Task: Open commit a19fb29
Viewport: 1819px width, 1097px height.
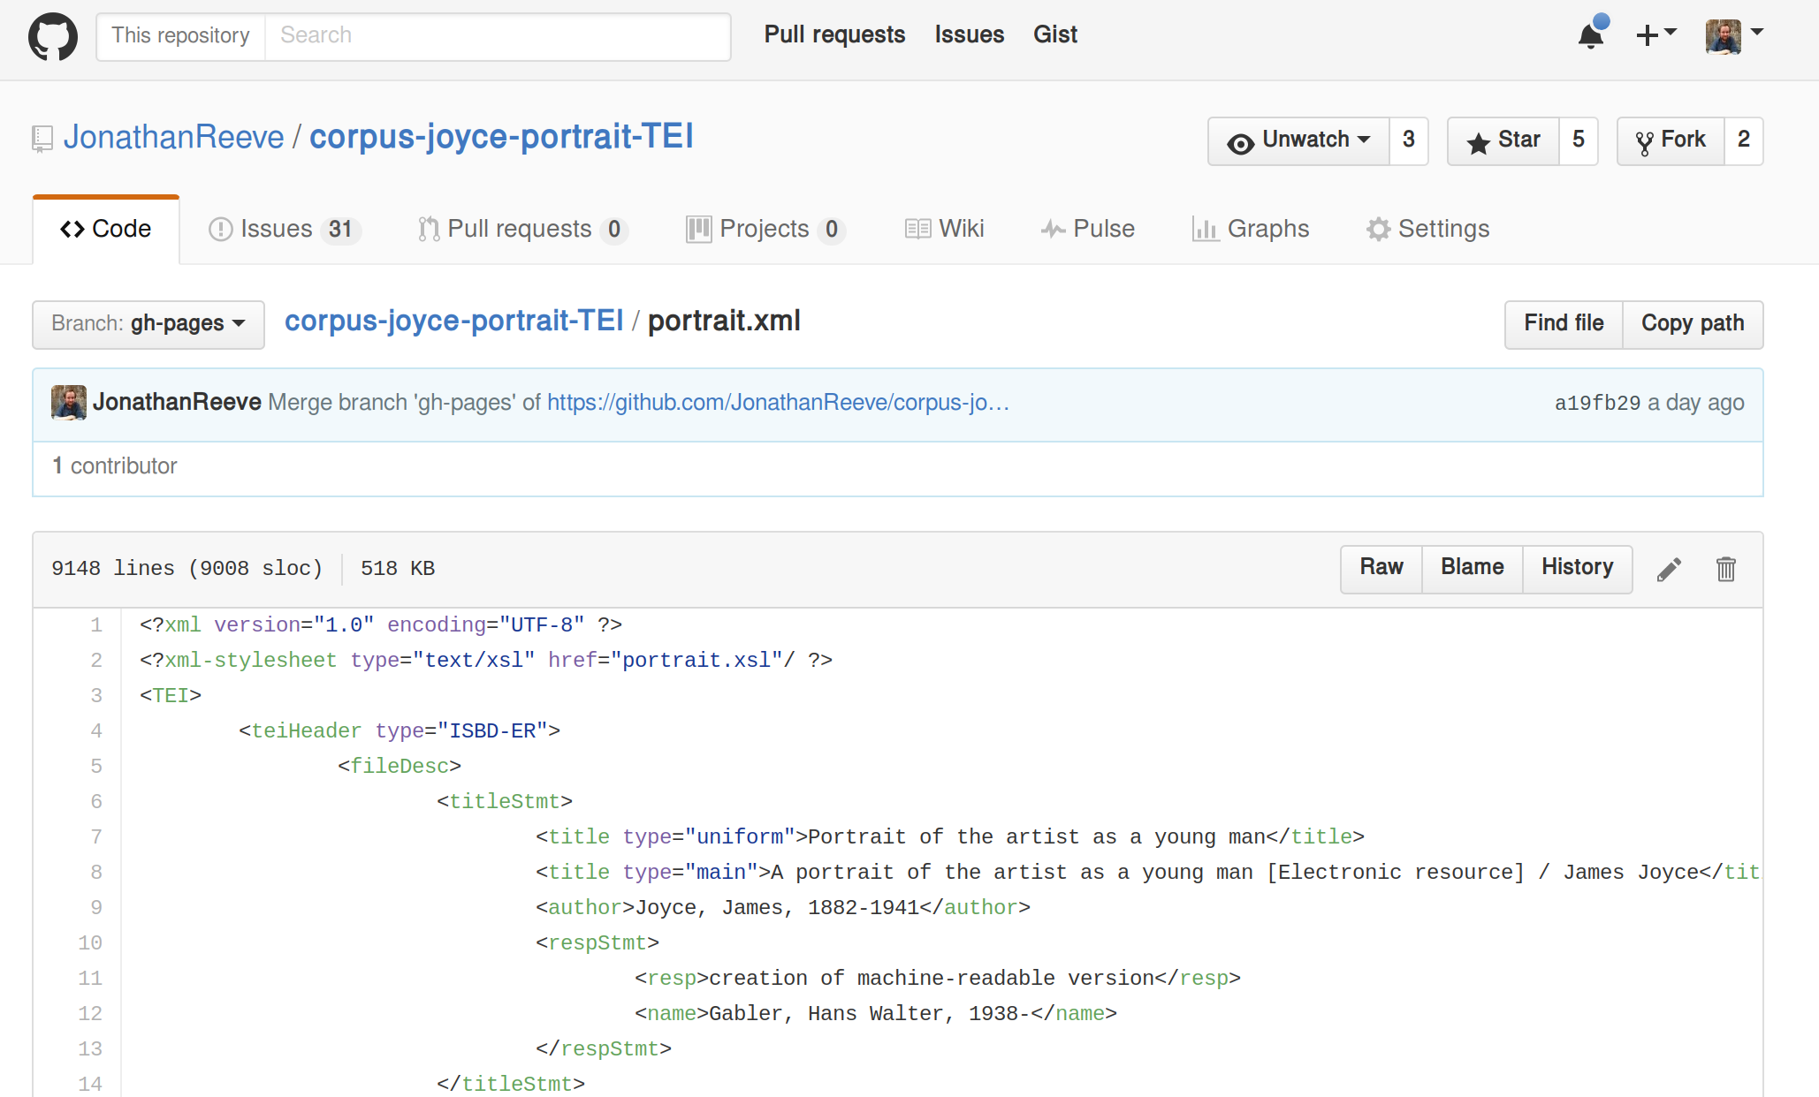Action: [1597, 404]
